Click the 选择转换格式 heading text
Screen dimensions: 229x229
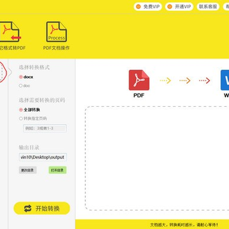pos(34,67)
